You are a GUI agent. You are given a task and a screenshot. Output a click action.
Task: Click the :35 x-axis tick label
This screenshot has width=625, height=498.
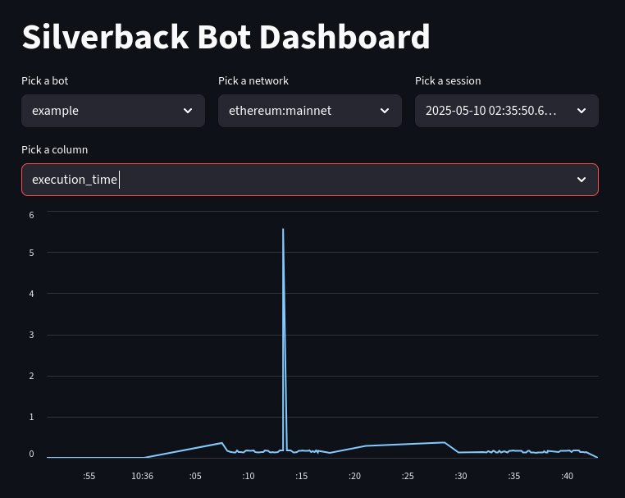[x=513, y=476]
